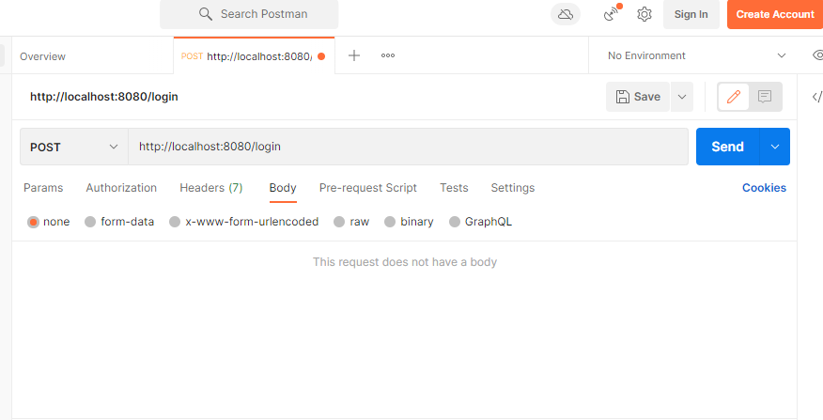Screen dimensions: 823x420
Task: Click the environment quick look eye icon
Action: click(816, 55)
